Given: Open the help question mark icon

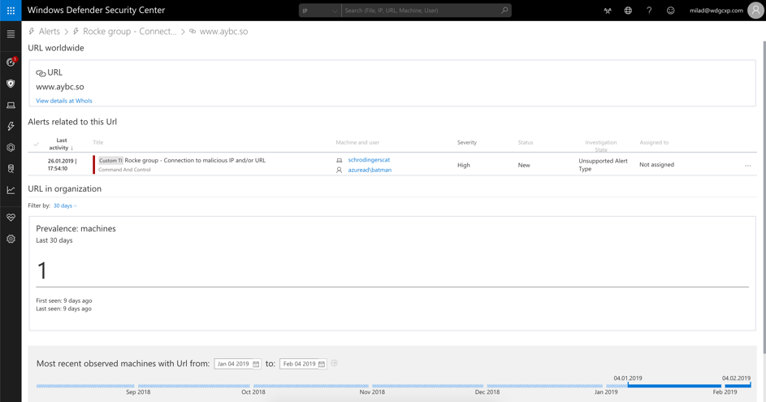Looking at the screenshot, I should [649, 11].
